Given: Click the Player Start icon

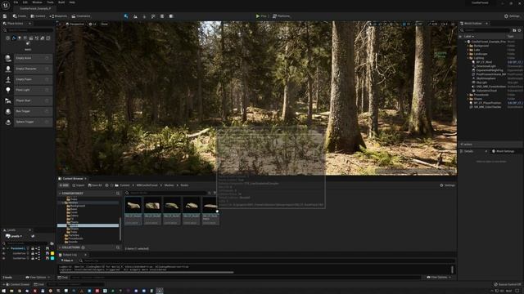Looking at the screenshot, I should [x=8, y=100].
